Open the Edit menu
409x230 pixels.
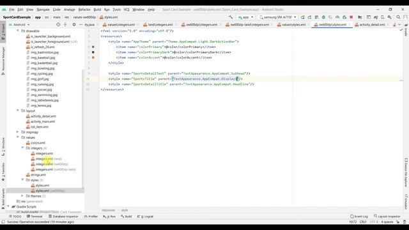pos(20,10)
